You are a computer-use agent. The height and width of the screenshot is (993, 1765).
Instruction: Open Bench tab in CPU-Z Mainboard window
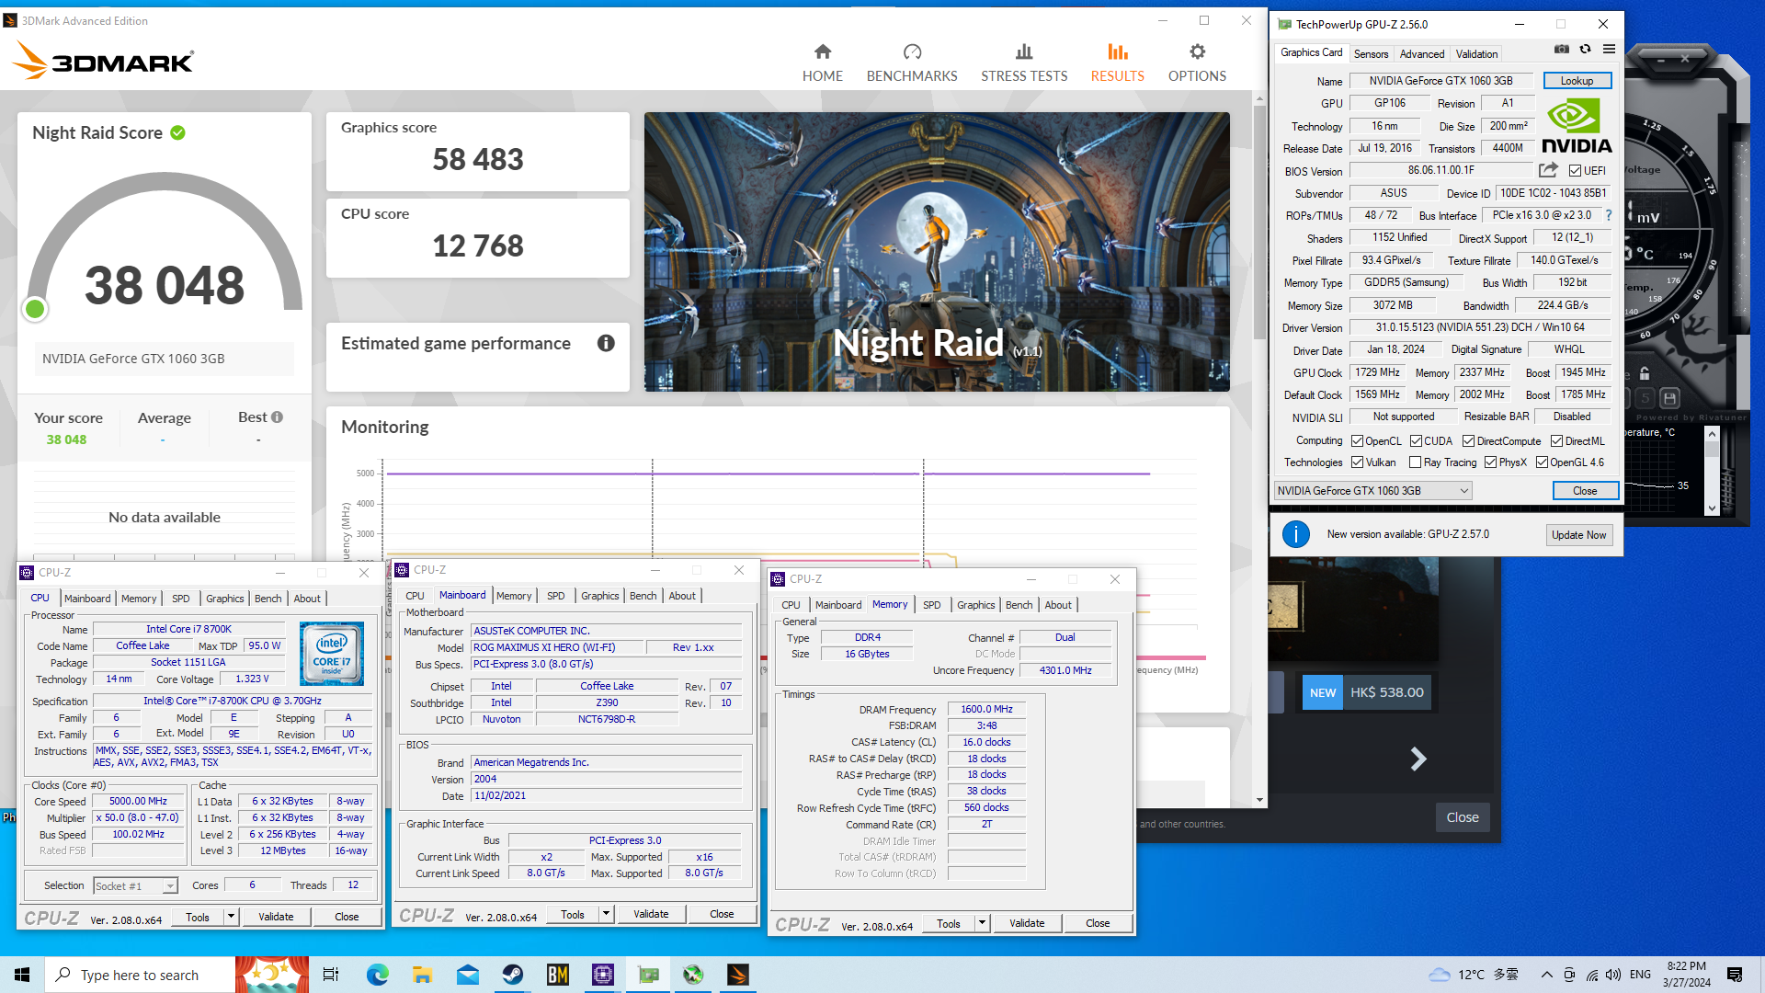[x=643, y=596]
